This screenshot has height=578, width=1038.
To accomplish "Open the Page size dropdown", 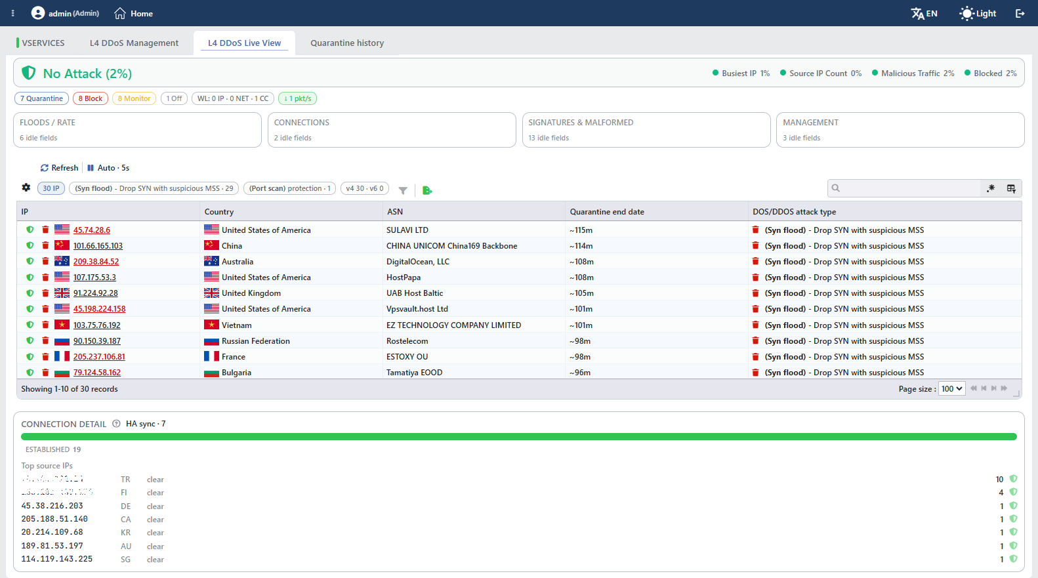I will coord(951,388).
